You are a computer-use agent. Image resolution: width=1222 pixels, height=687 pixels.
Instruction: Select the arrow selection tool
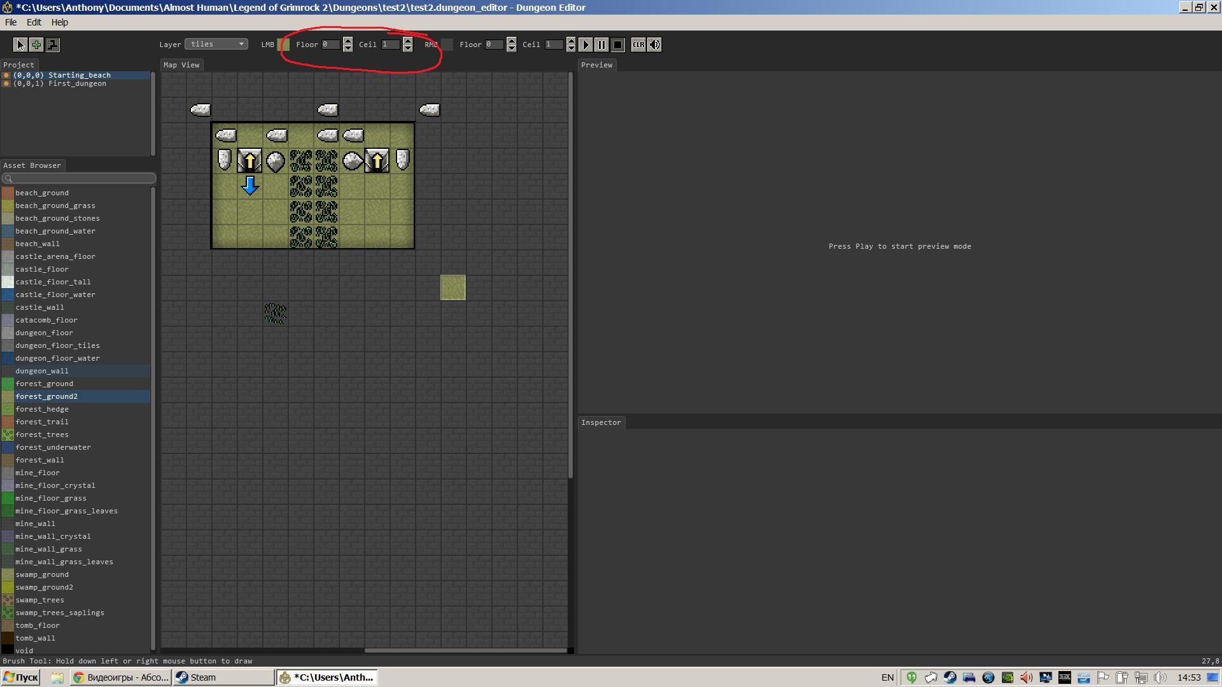[20, 45]
